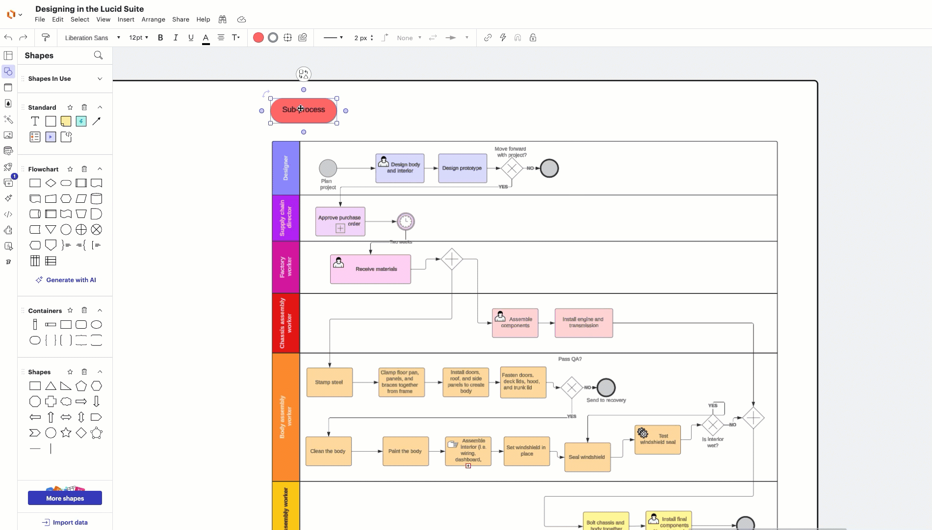
Task: Collapse the Standard shapes section
Action: pos(100,107)
